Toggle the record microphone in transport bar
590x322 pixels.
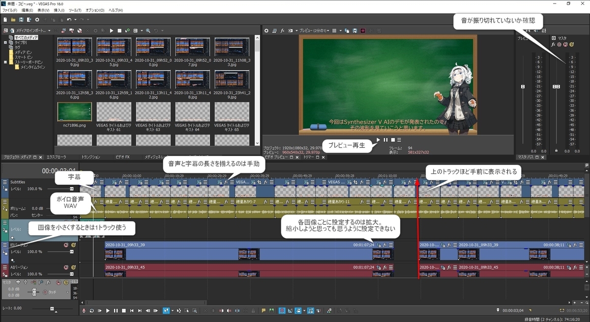pos(84,311)
